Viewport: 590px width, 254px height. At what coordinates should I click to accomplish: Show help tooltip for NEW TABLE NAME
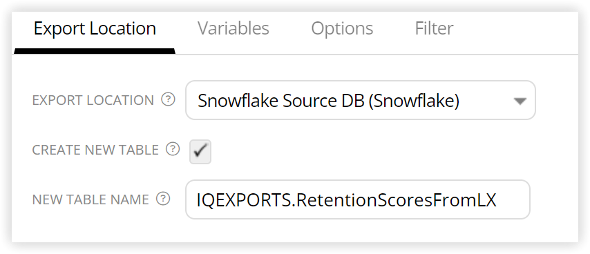[x=163, y=199]
